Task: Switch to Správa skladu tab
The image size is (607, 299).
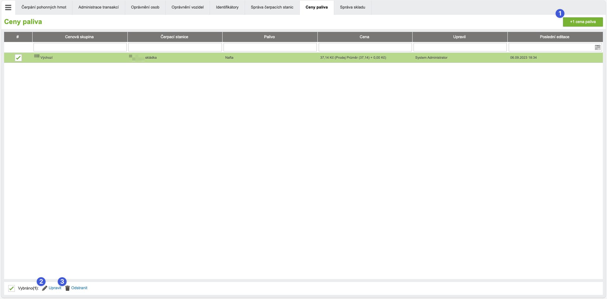Action: tap(353, 7)
